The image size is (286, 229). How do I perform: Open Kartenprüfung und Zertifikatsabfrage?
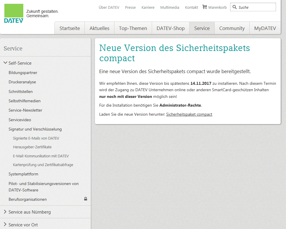[x=43, y=165]
